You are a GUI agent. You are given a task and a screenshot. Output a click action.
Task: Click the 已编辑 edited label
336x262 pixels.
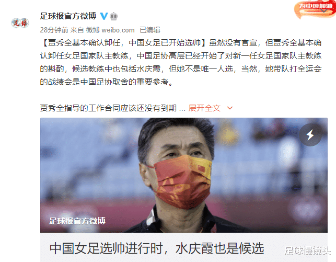(x=150, y=30)
